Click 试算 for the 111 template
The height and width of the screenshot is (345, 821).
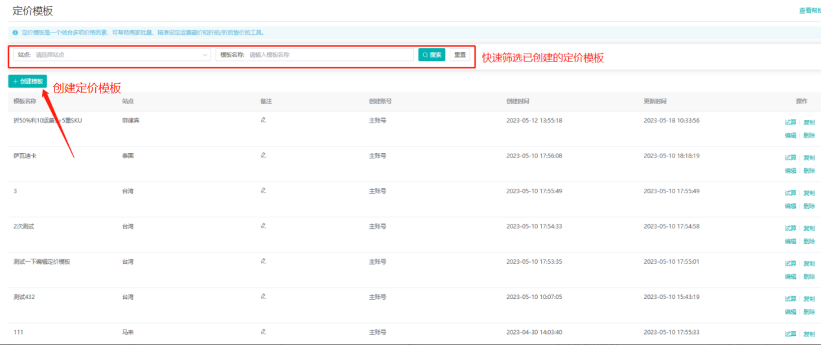790,334
